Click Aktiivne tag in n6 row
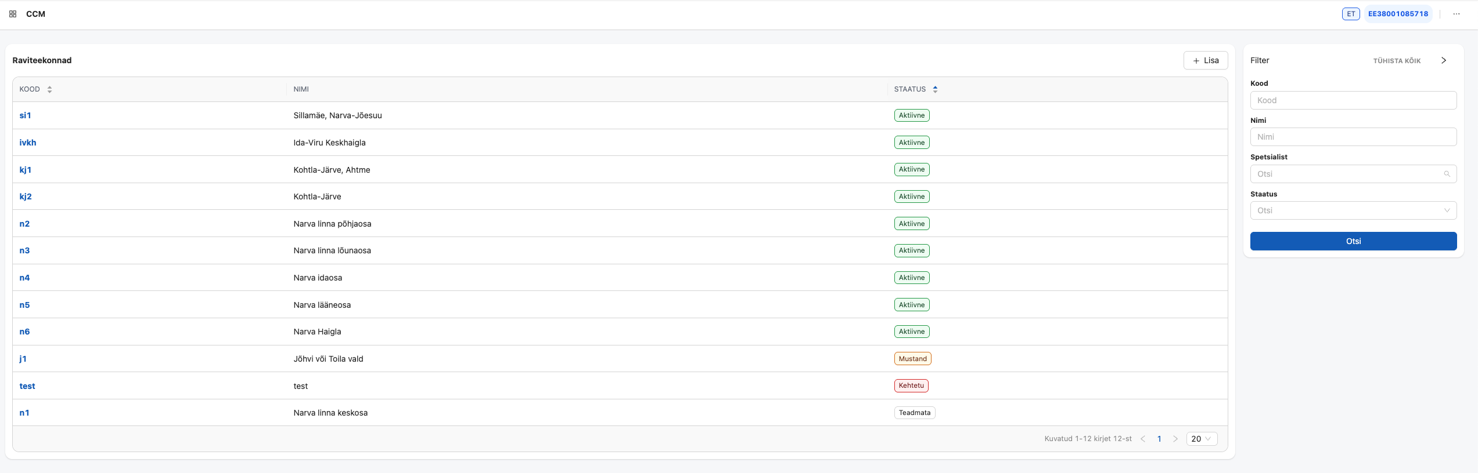This screenshot has width=1478, height=473. click(x=912, y=332)
